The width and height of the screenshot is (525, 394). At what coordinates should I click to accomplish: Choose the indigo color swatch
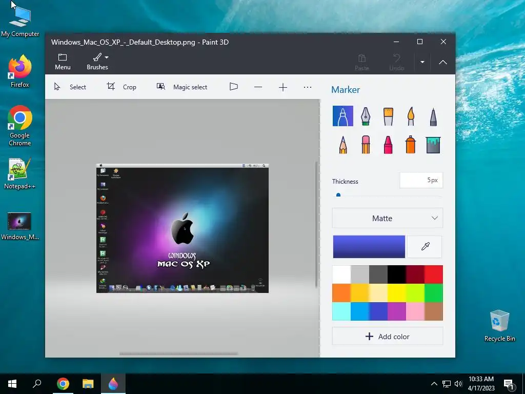point(378,311)
